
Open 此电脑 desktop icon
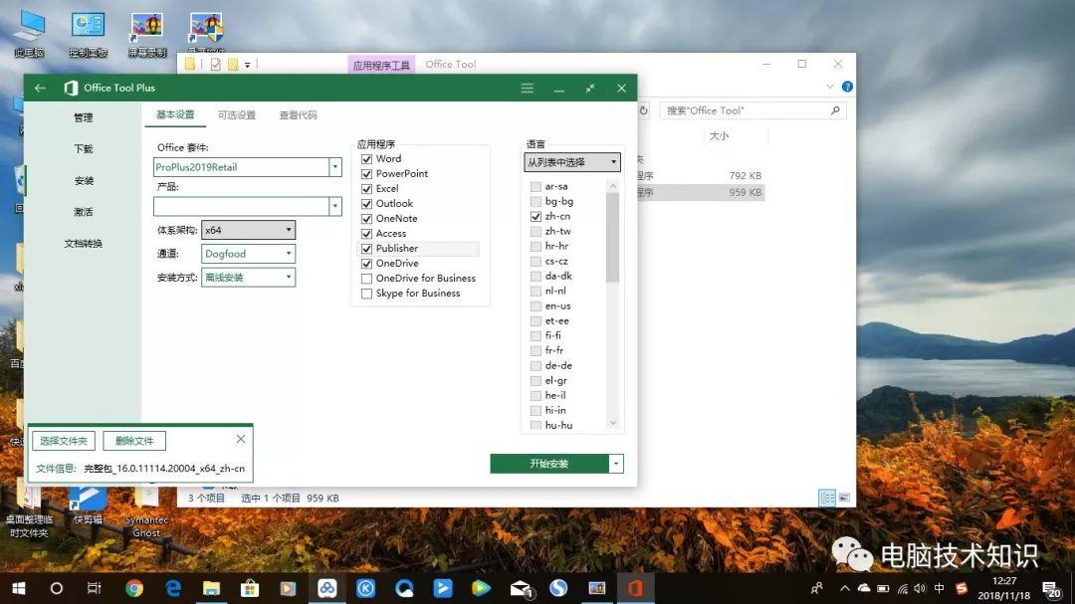[x=29, y=34]
